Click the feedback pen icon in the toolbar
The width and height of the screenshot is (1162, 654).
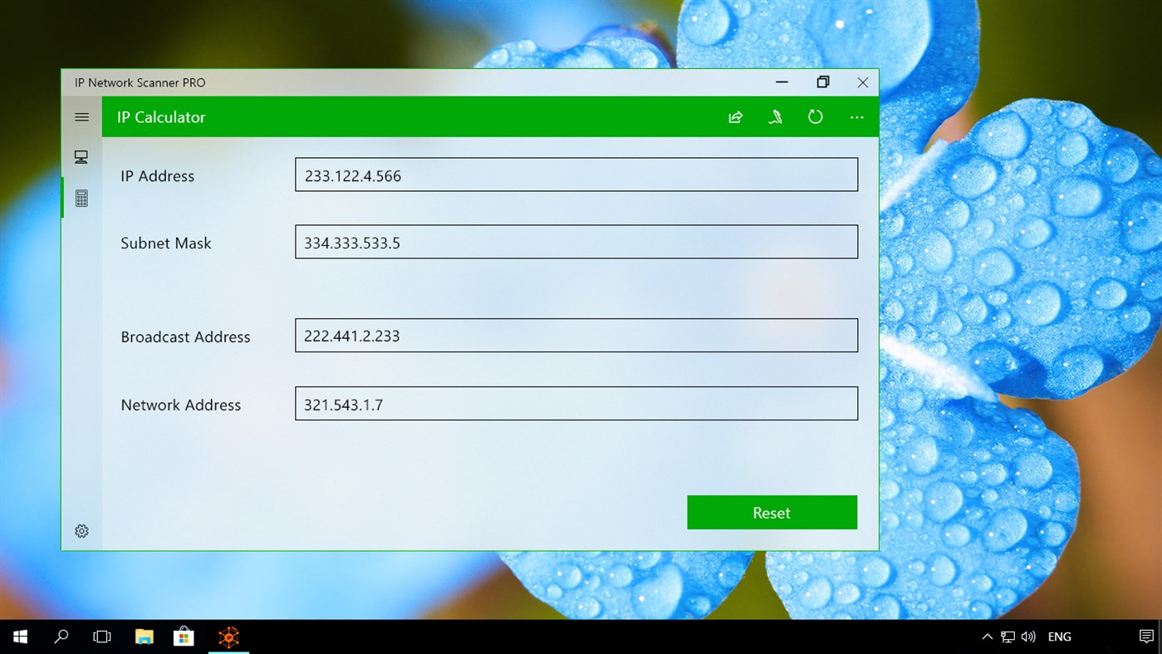775,116
